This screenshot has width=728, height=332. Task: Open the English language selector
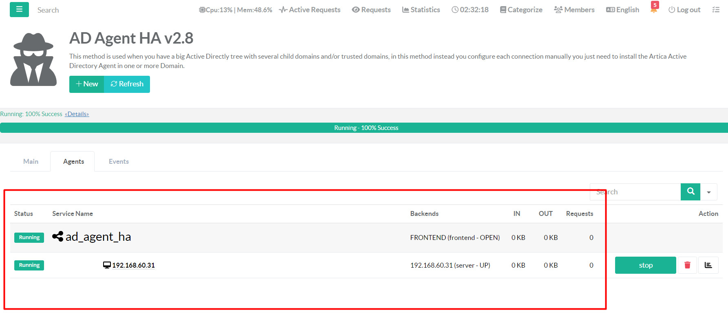(x=622, y=10)
